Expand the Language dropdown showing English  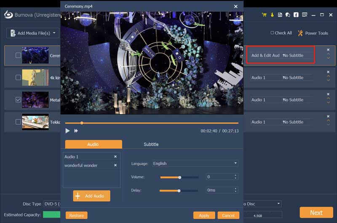pos(195,163)
